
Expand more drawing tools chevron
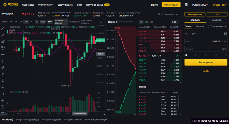[3, 114]
